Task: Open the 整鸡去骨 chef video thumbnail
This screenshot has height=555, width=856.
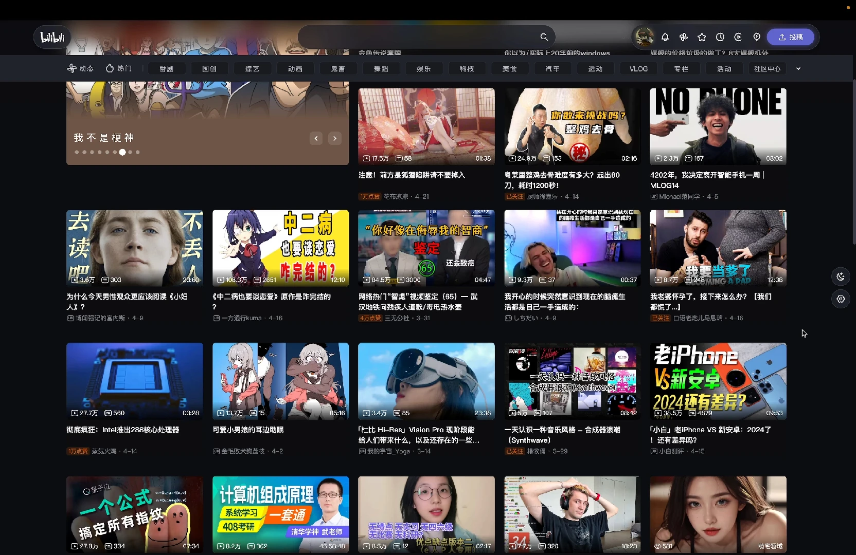Action: pos(573,126)
